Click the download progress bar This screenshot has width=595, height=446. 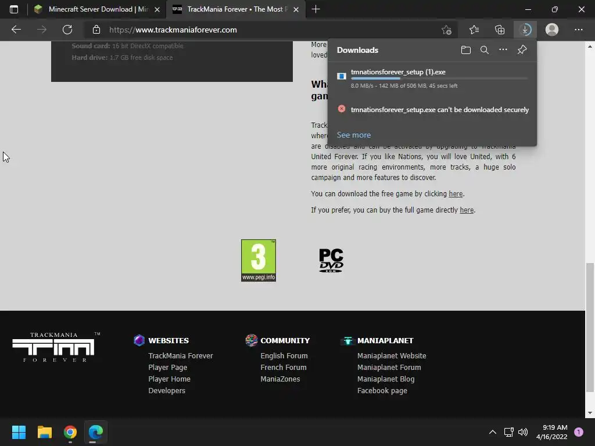point(439,78)
